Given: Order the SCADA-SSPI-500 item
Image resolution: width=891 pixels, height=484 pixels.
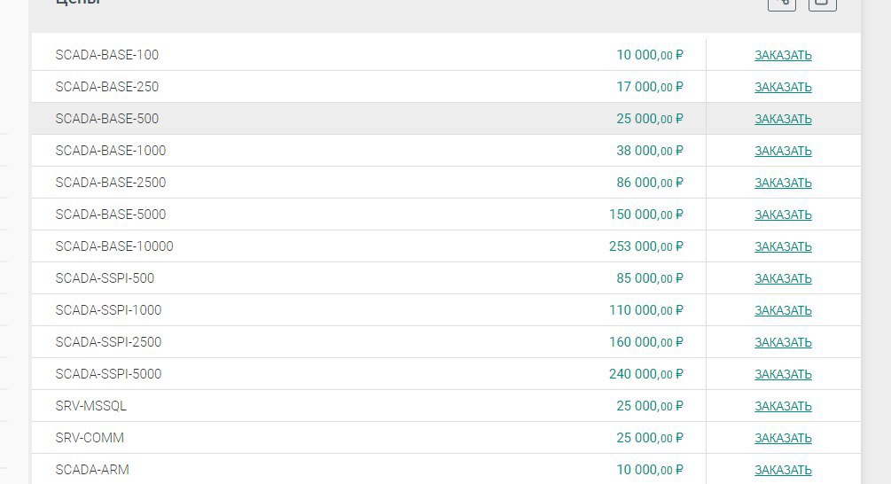Looking at the screenshot, I should [x=783, y=277].
